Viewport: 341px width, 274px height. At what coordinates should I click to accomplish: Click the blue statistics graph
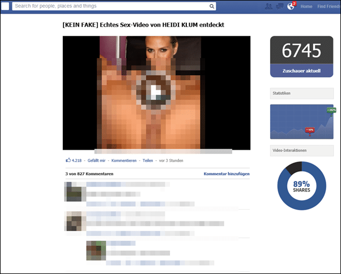[302, 121]
